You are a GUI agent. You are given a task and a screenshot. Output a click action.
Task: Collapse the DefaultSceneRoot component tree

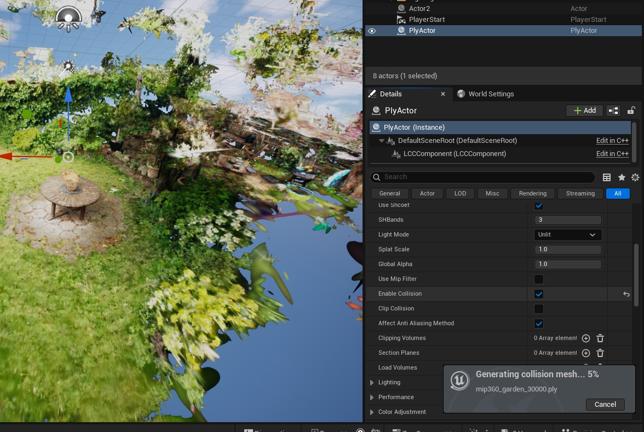point(382,140)
